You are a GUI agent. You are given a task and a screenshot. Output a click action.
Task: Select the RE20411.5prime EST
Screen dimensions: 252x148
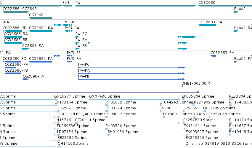coord(127,123)
